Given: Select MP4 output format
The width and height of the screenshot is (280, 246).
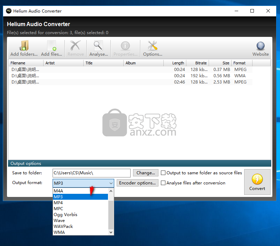Looking at the screenshot, I should tap(80, 203).
